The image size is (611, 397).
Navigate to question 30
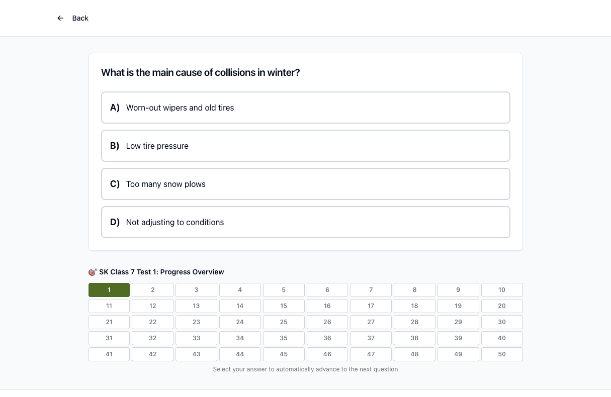point(502,322)
